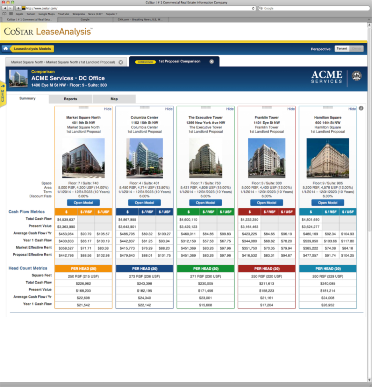
Task: Open the info icon near Hamilton Square column
Action: [x=362, y=107]
